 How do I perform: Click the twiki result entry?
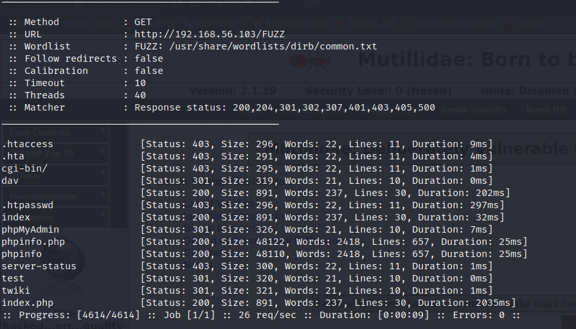[15, 290]
